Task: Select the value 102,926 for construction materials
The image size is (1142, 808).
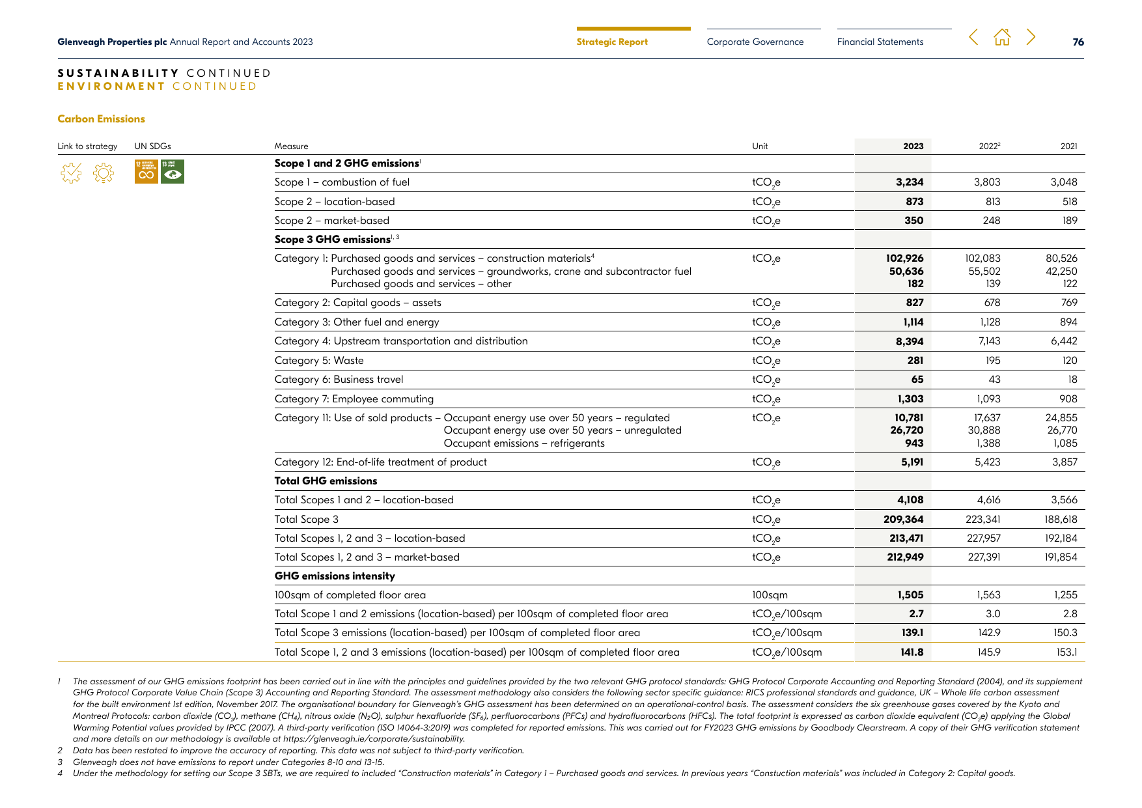Action: [904, 258]
